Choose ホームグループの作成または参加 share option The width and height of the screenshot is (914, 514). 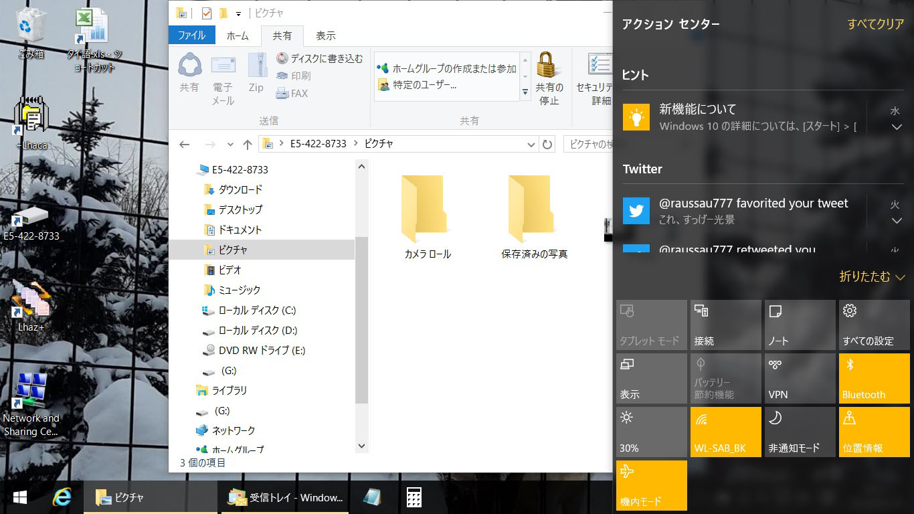(x=447, y=68)
